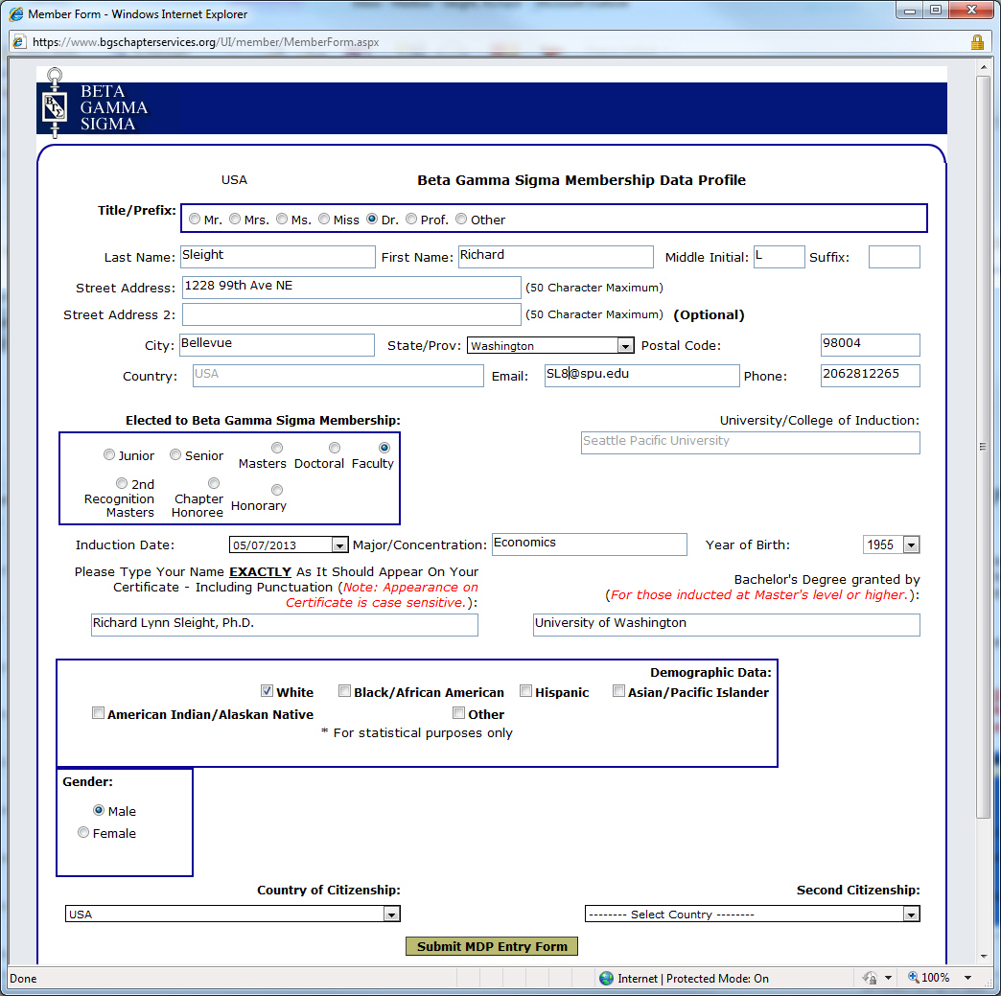Screen dimensions: 1001x996
Task: Click the First Name field
Action: pos(556,257)
